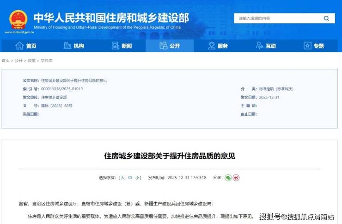Click the 废止日期 label
The height and width of the screenshot is (224, 342).
tap(249, 114)
